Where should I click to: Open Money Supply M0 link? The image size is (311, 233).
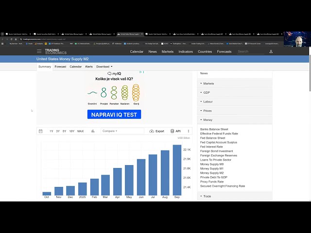(212, 164)
